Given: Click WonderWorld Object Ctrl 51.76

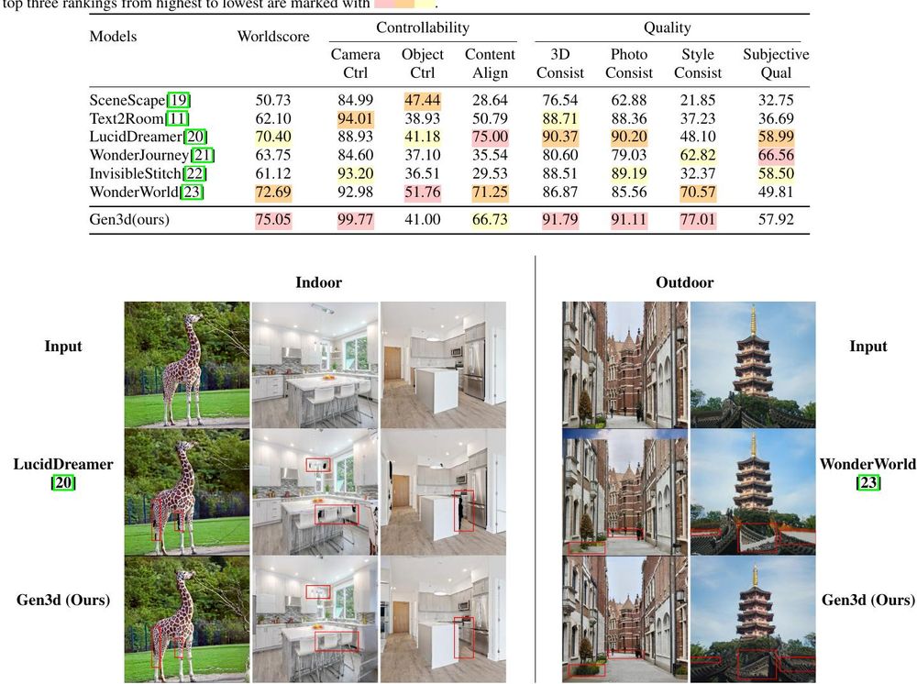Looking at the screenshot, I should coord(422,193).
